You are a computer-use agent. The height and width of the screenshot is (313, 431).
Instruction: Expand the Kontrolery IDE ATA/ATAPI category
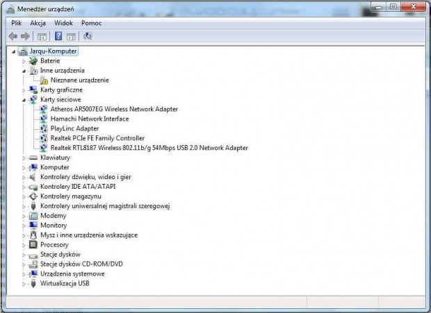pyautogui.click(x=24, y=187)
